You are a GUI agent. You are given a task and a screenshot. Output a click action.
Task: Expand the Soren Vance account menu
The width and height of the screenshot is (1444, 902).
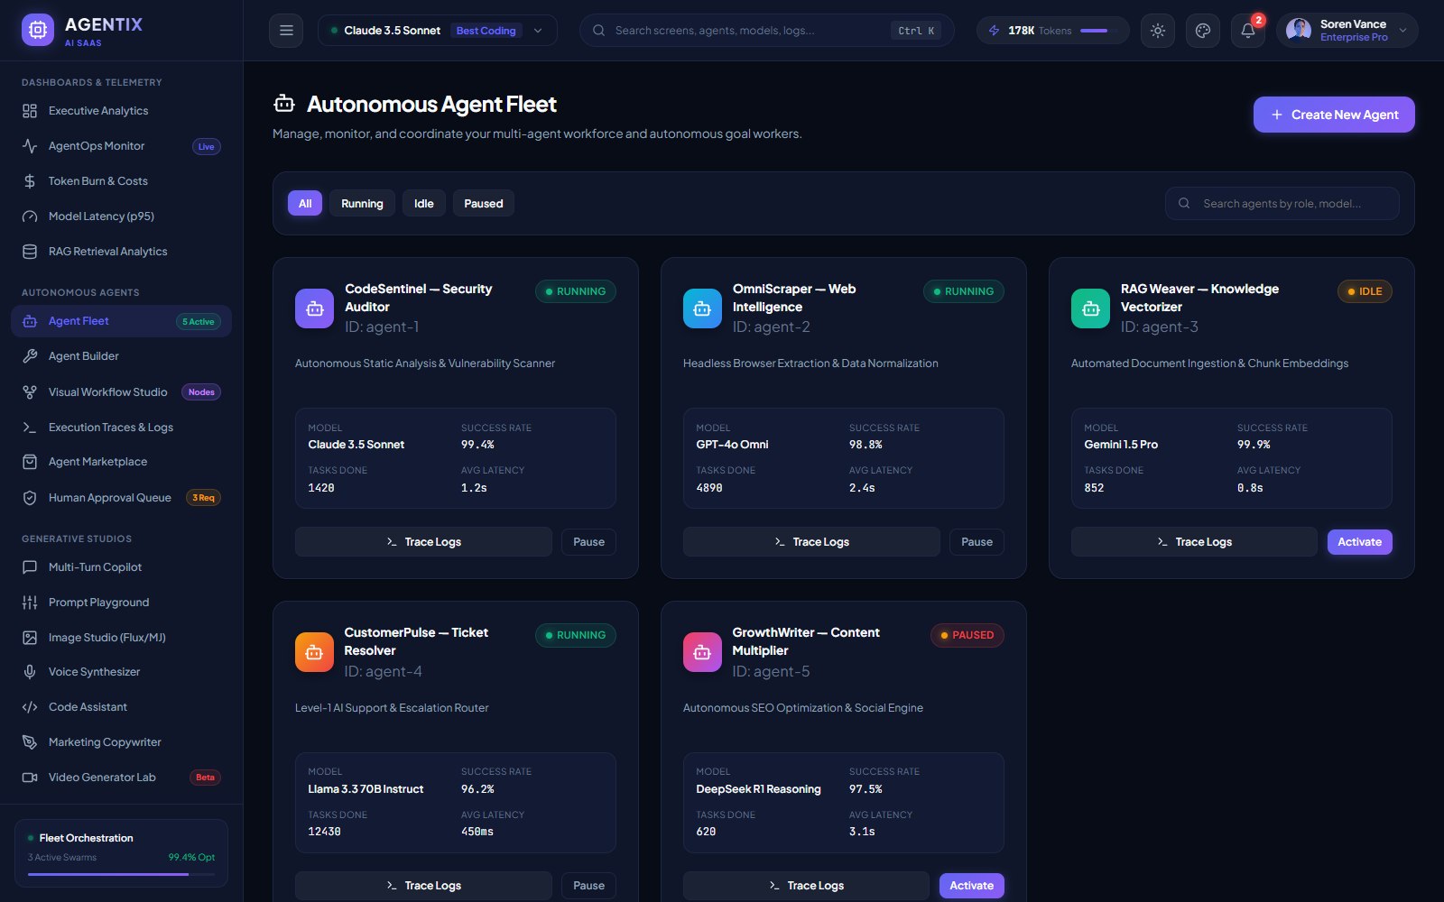tap(1347, 31)
